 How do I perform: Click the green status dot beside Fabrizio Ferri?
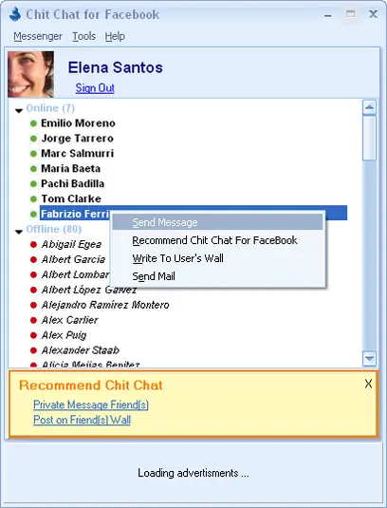33,215
